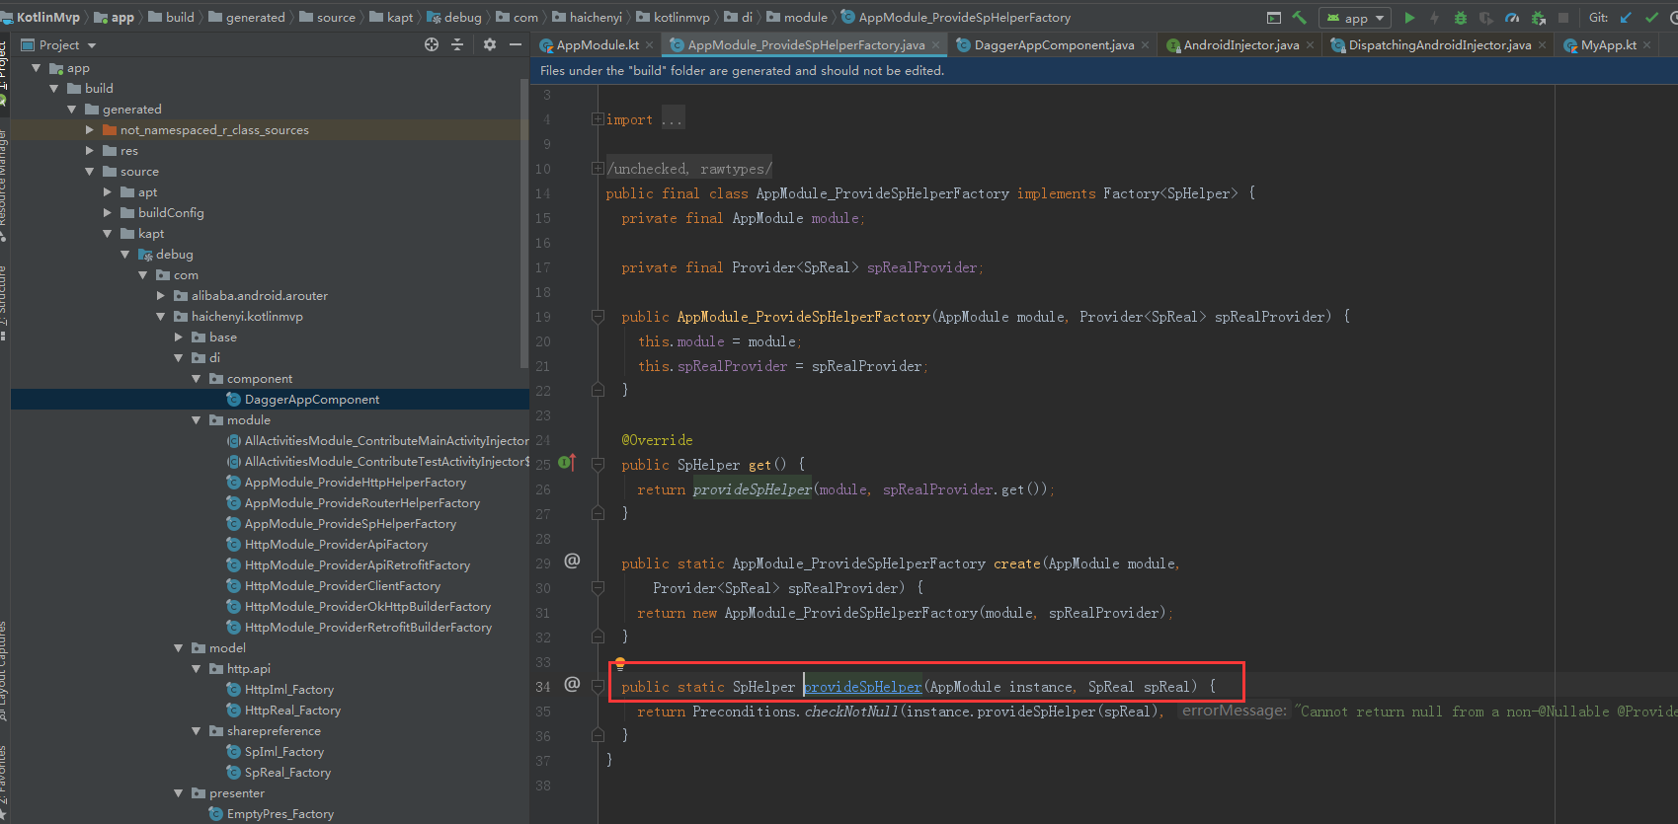Click the Debug app bug icon
Image resolution: width=1678 pixels, height=824 pixels.
point(1461,18)
